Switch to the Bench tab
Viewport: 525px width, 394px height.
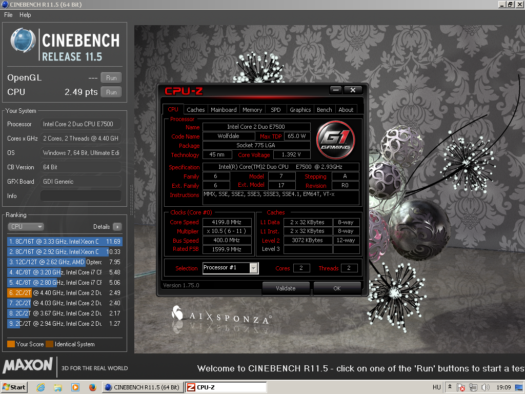point(324,110)
